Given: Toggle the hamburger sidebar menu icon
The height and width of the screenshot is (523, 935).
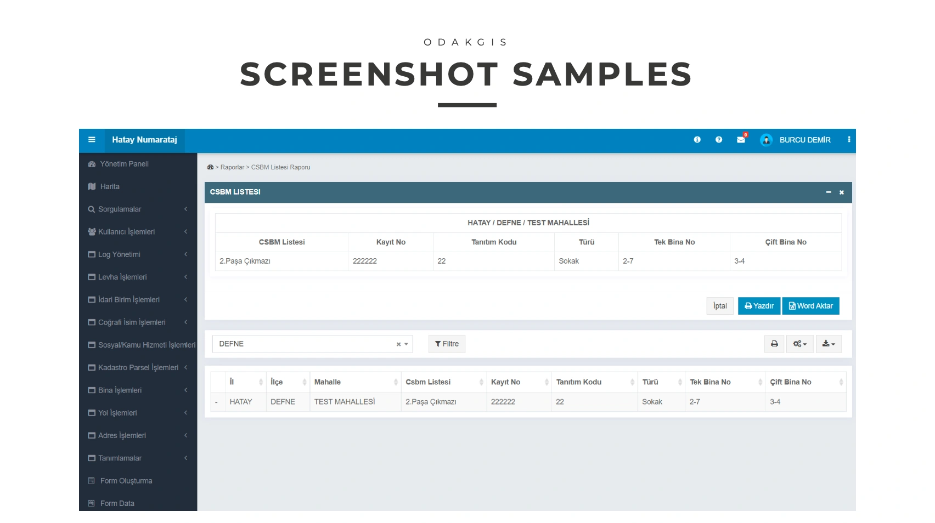Looking at the screenshot, I should coord(92,140).
